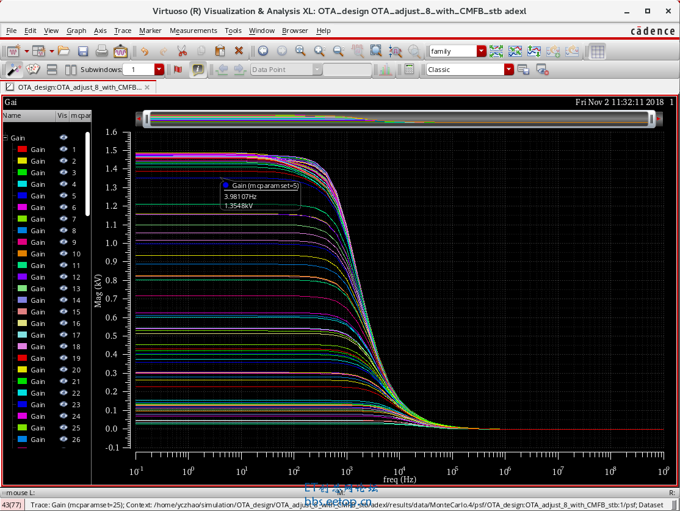Open the Graph menu
The height and width of the screenshot is (511, 680).
pos(76,31)
